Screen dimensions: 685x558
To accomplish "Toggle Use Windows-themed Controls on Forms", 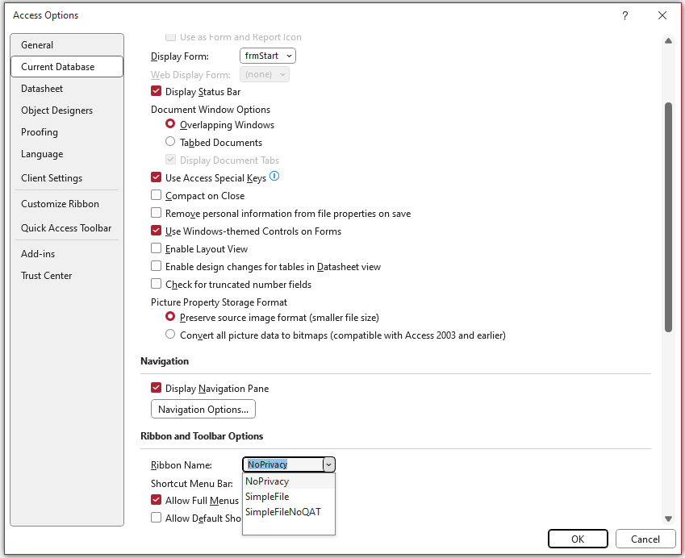I will tap(156, 231).
